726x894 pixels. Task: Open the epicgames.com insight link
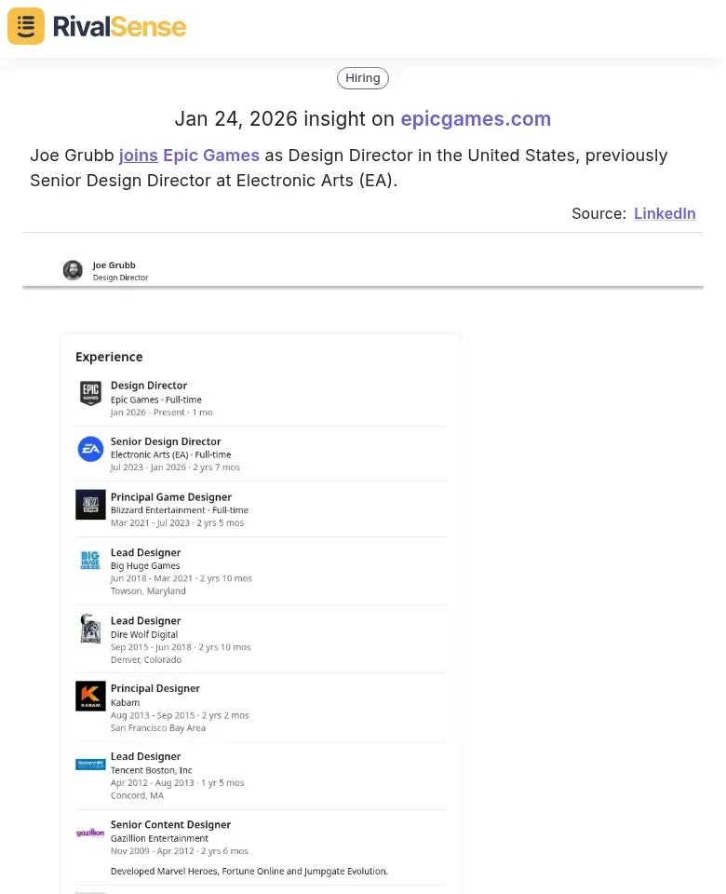(476, 119)
